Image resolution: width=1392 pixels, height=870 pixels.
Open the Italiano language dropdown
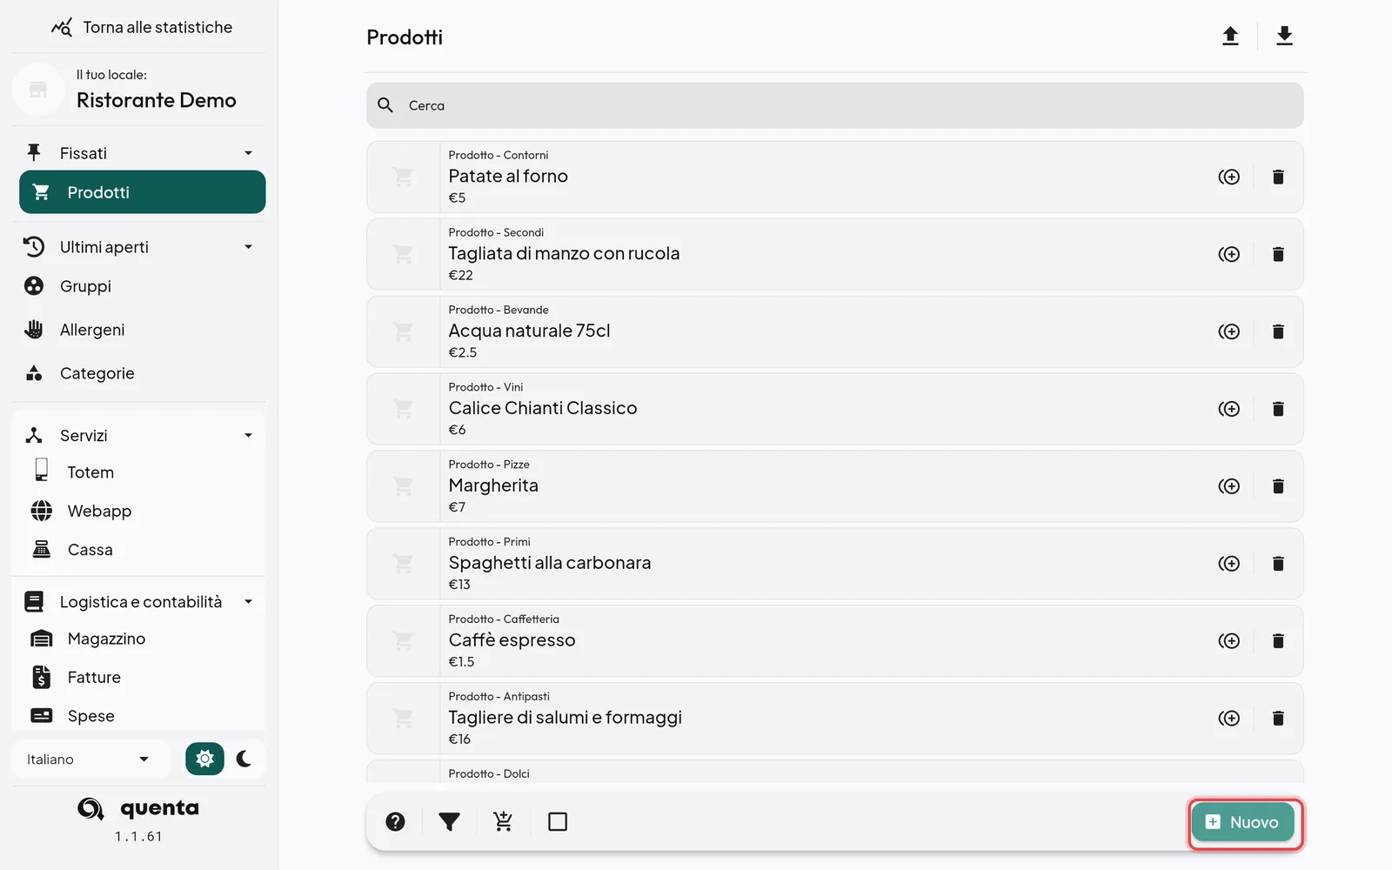pyautogui.click(x=87, y=760)
